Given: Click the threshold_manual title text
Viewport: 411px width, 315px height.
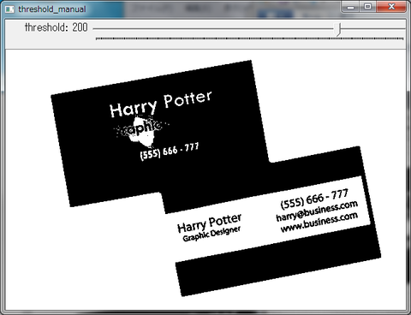Looking at the screenshot, I should point(52,9).
